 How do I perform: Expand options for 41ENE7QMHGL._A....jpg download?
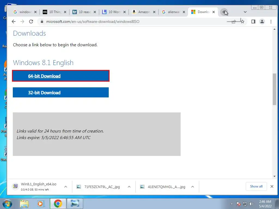click(193, 187)
